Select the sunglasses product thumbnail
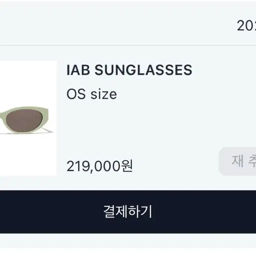Image resolution: width=256 pixels, height=256 pixels. tap(28, 118)
